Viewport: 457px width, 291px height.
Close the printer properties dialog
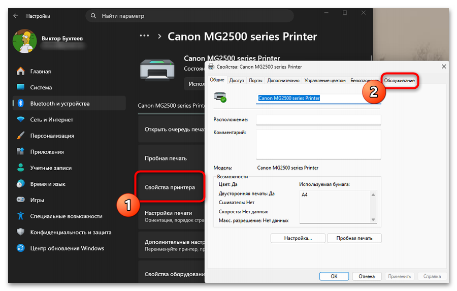pos(444,67)
